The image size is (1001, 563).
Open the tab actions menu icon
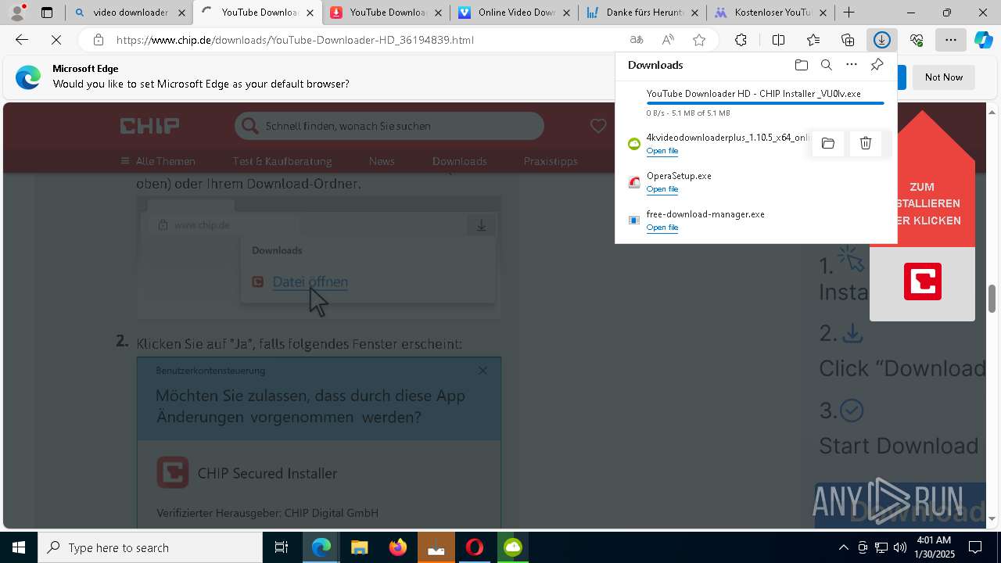47,13
